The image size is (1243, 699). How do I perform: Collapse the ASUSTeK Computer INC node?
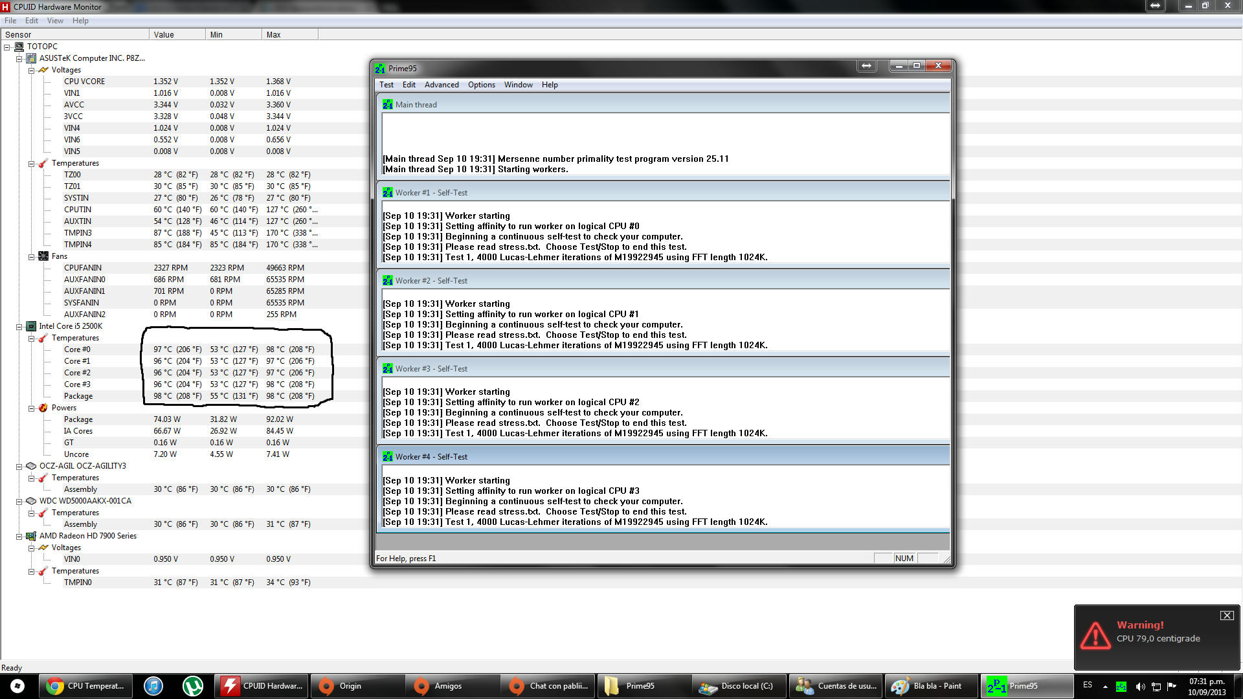19,58
